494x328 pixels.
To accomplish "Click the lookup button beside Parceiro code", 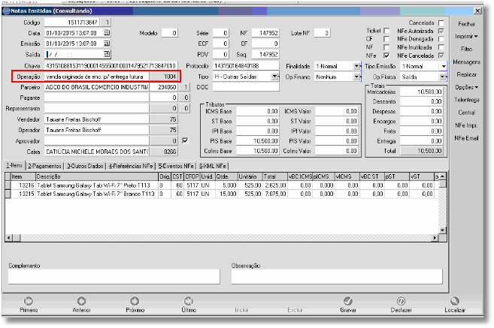I will coord(186,87).
